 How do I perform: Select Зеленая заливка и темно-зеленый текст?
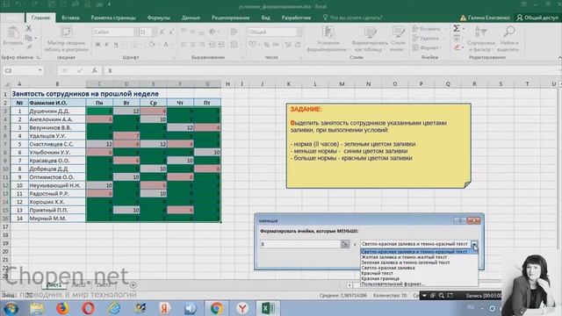405,262
